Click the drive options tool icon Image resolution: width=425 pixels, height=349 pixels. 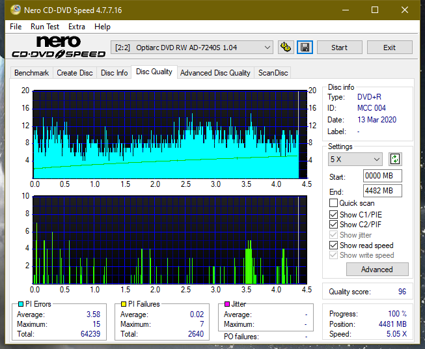(x=286, y=48)
